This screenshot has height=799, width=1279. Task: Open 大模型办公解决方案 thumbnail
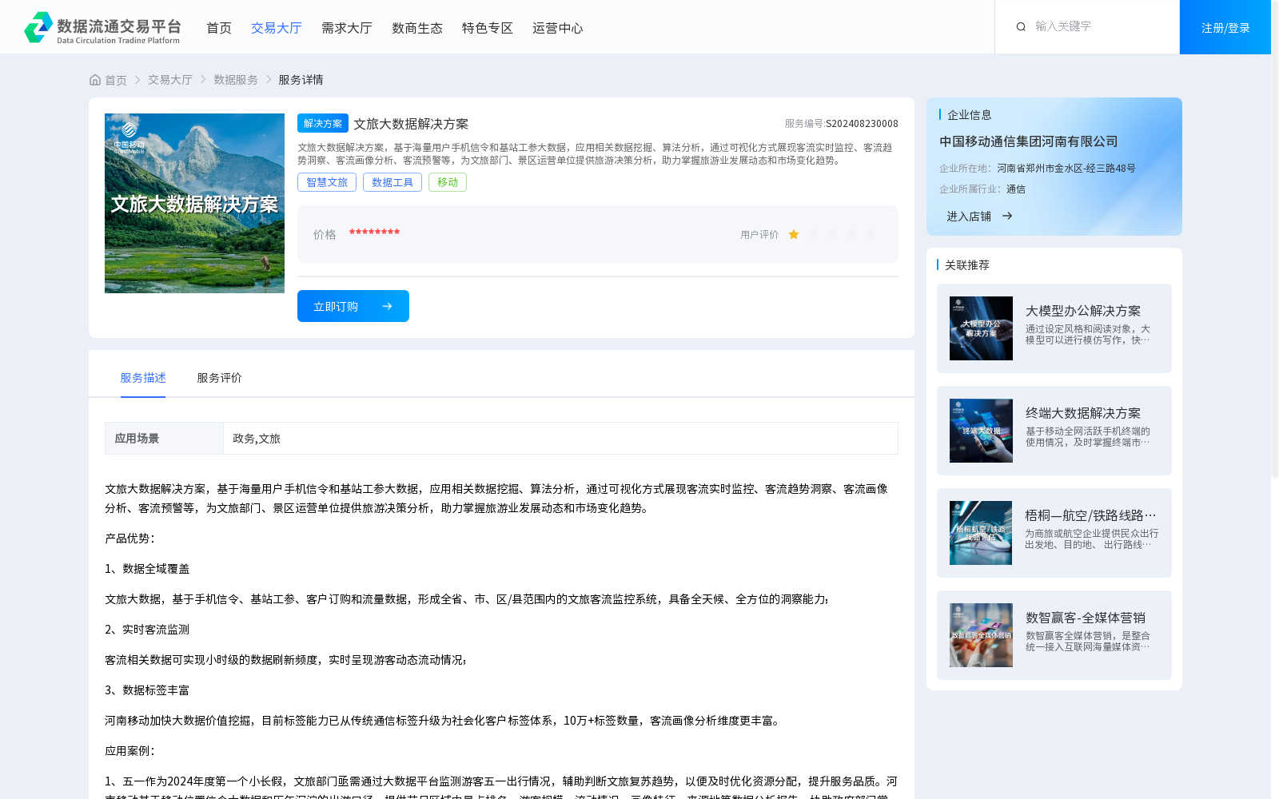(981, 328)
